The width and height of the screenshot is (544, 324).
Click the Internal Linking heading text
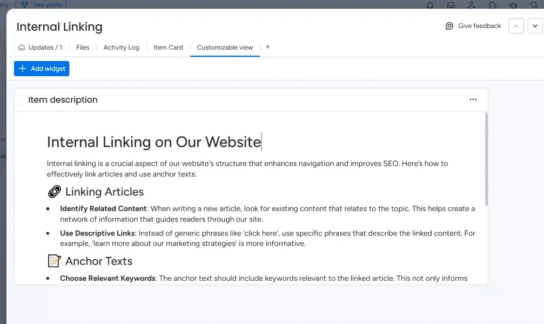pos(59,26)
